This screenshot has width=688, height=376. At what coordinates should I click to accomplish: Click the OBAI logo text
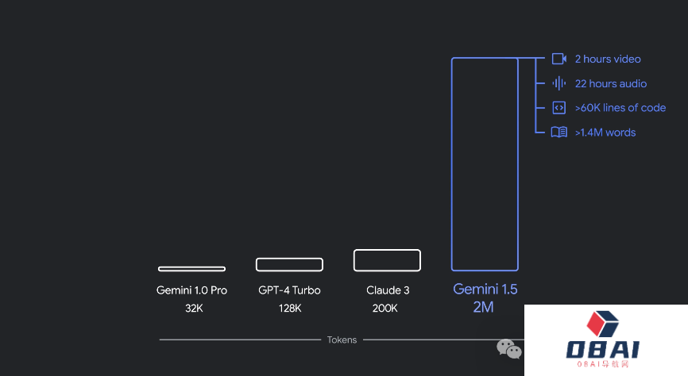pyautogui.click(x=602, y=350)
